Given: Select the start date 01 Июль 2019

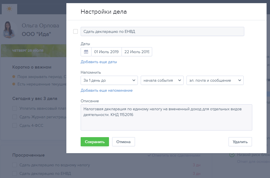Looking at the screenshot, I should point(106,52).
